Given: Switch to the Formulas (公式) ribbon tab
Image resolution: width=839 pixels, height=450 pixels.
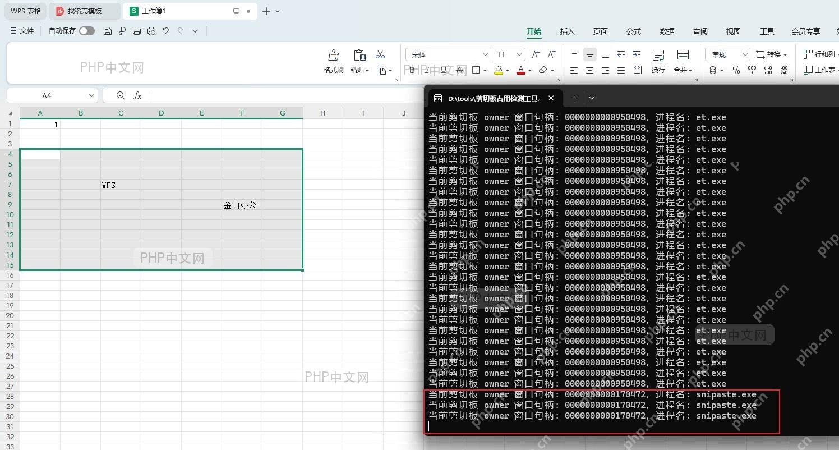Looking at the screenshot, I should [x=634, y=31].
